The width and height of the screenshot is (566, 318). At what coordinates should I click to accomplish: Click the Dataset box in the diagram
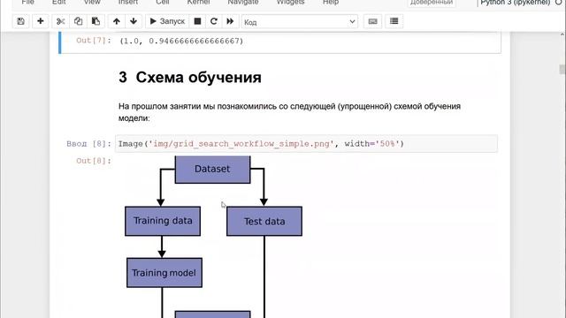pos(212,170)
